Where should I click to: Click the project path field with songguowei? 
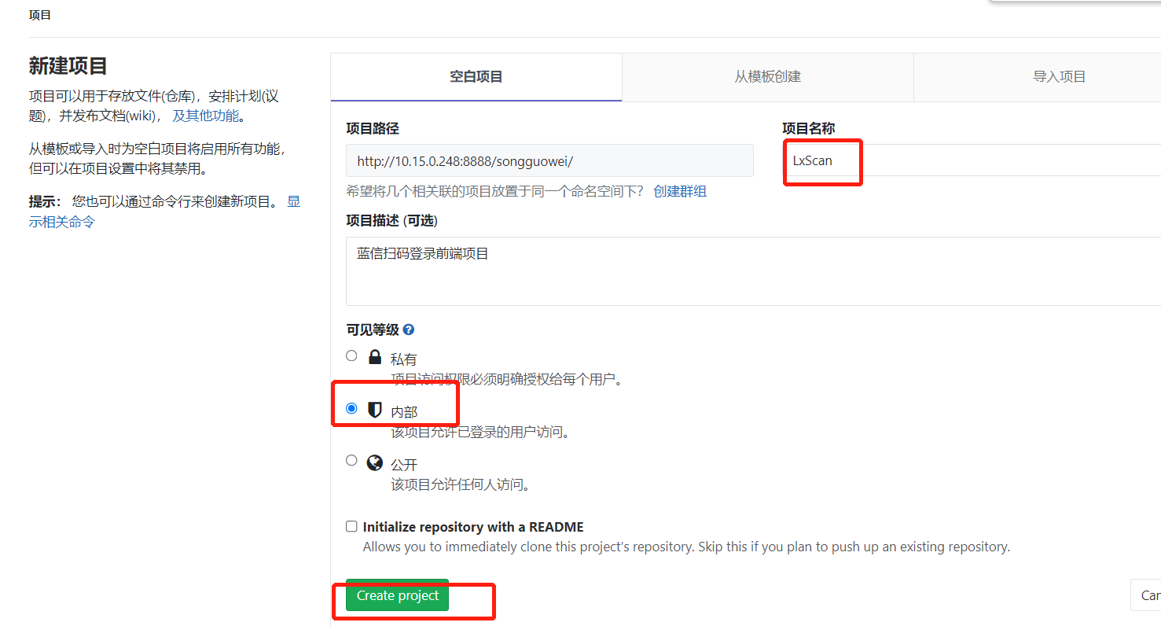(549, 160)
